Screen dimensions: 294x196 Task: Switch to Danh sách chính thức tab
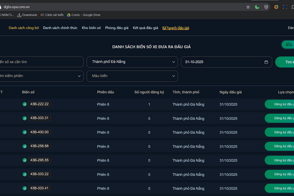(x=60, y=28)
